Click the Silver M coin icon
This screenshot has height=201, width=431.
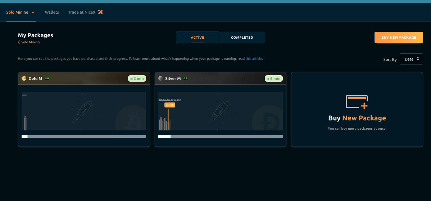click(161, 78)
